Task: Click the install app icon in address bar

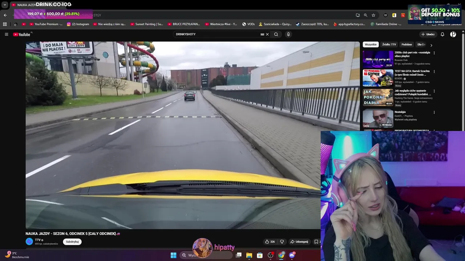Action: 358,15
